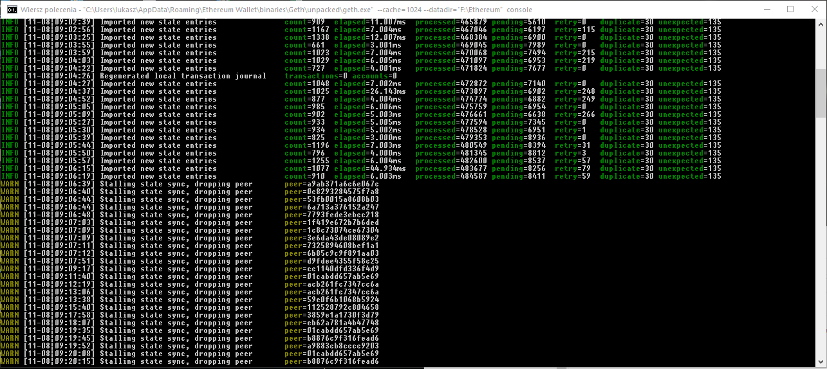Click WARN timestamp [11-08|09:19:45]
The height and width of the screenshot is (369, 827).
click(x=59, y=338)
